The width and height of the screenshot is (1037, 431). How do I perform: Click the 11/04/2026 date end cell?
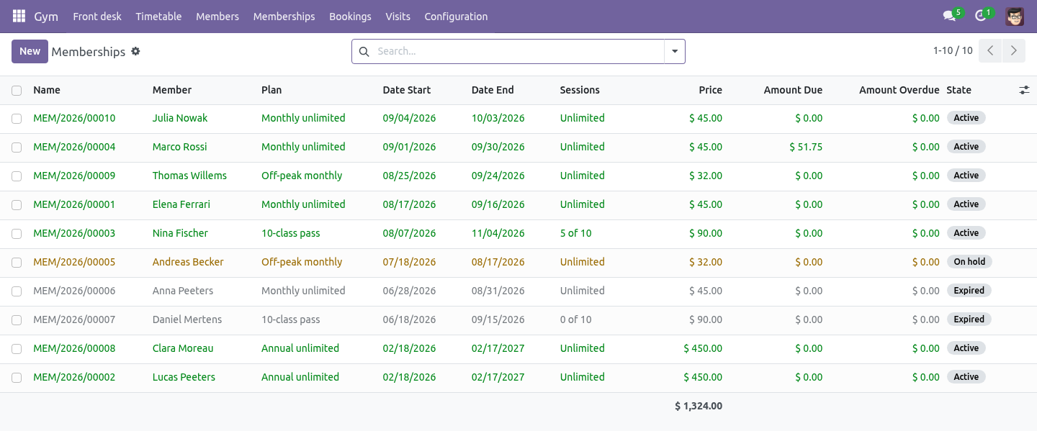click(x=498, y=233)
